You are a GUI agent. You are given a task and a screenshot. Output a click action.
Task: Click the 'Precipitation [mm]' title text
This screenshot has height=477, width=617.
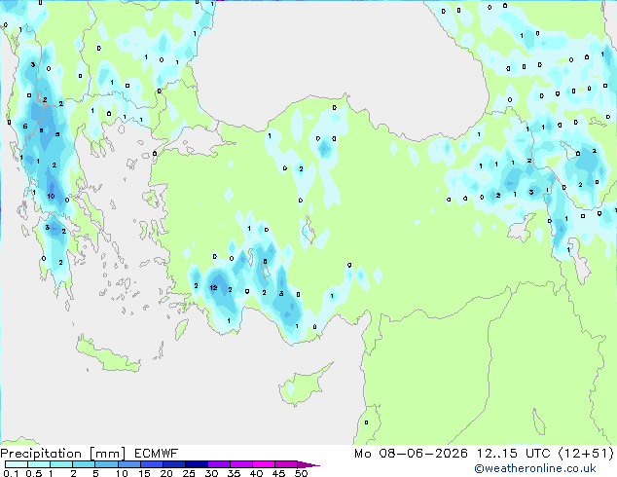coord(63,454)
